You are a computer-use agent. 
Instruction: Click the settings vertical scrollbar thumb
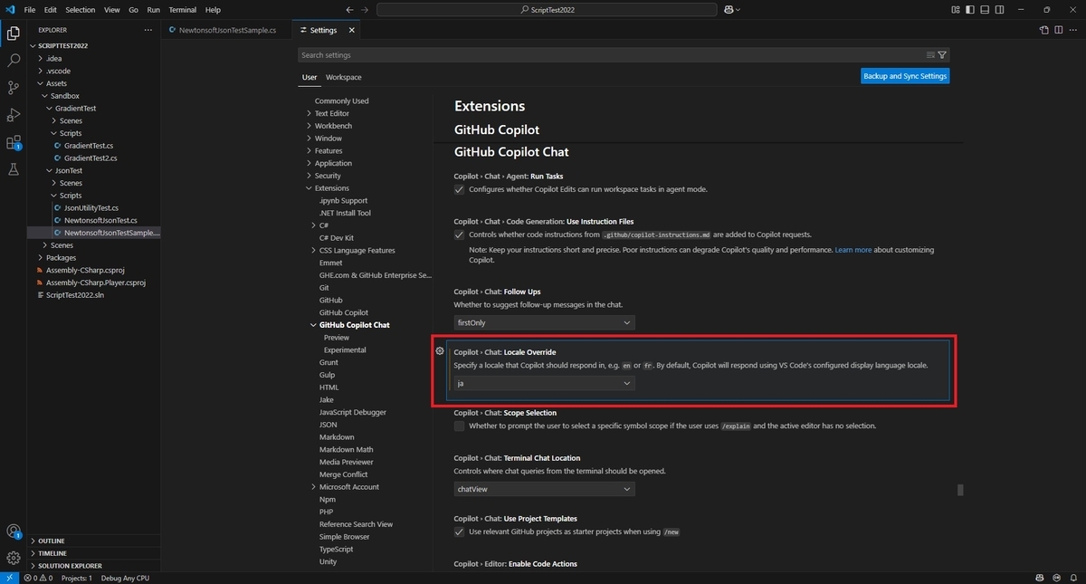tap(960, 490)
